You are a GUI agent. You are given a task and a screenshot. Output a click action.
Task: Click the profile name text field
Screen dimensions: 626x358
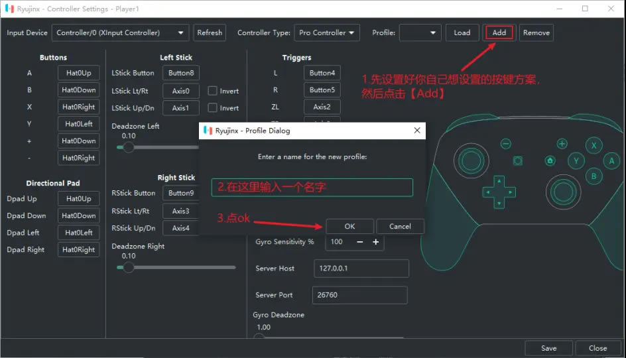click(312, 188)
